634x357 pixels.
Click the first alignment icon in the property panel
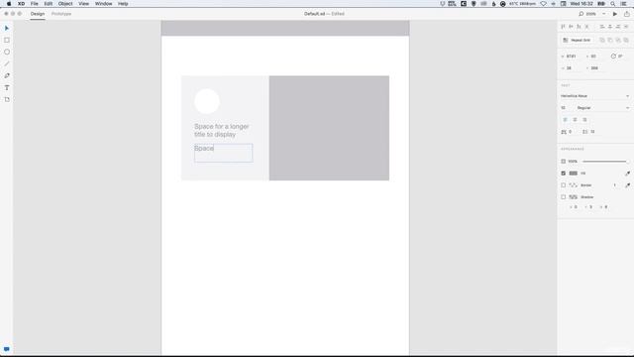(x=563, y=27)
